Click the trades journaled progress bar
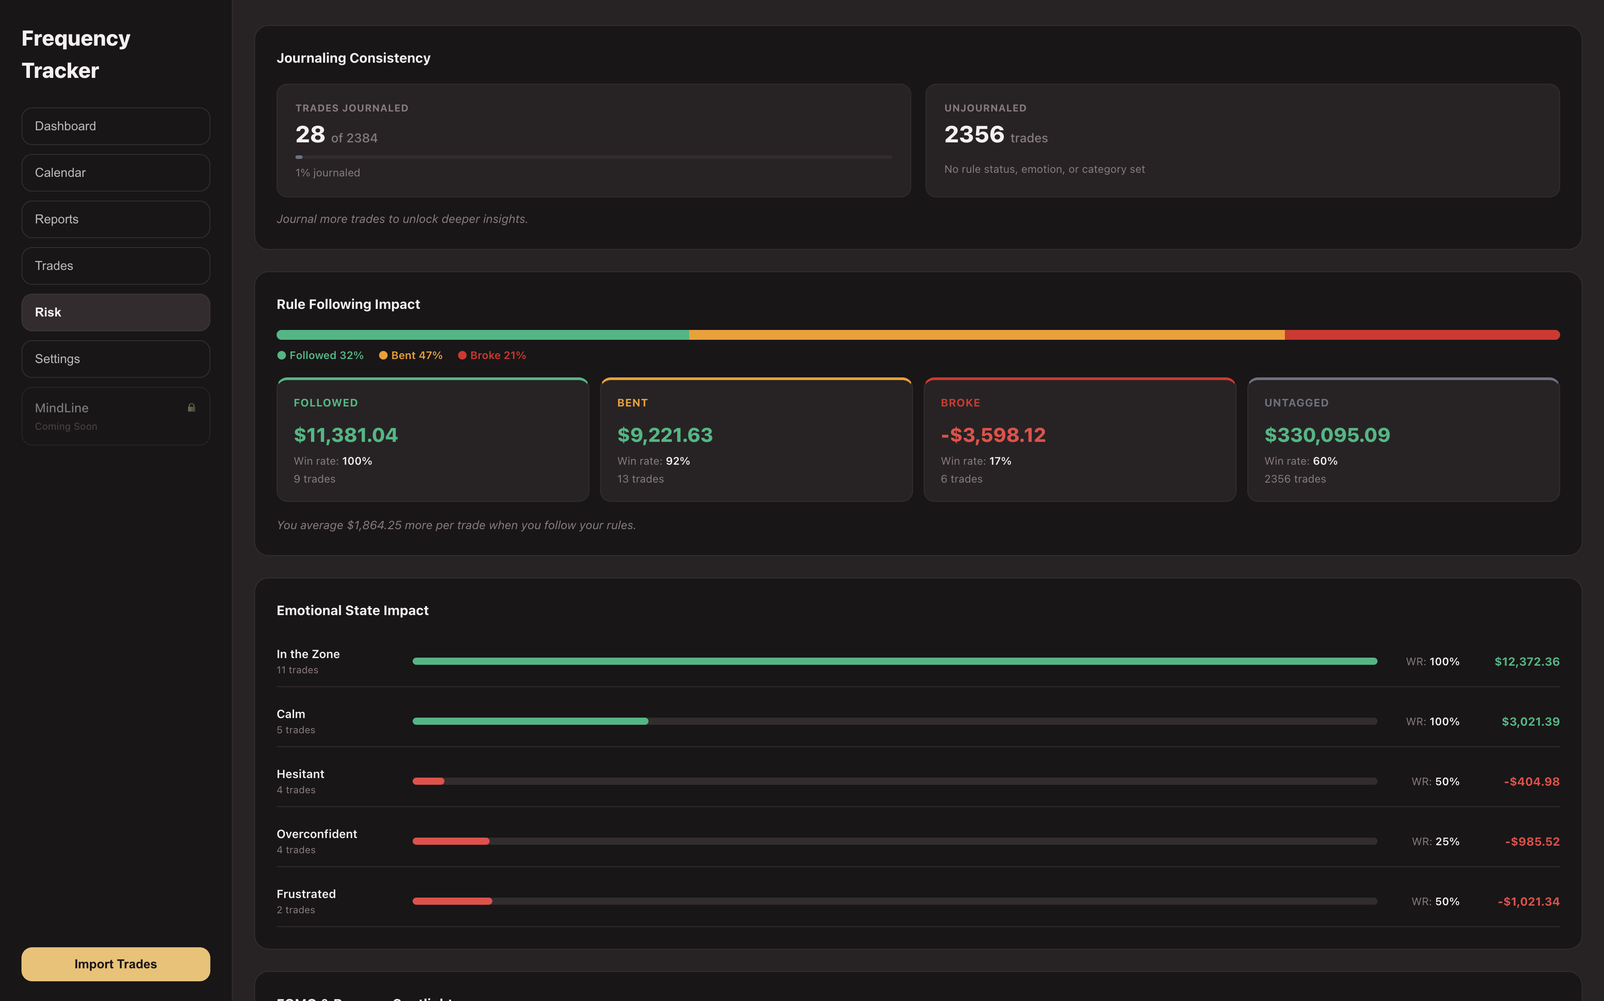The image size is (1604, 1001). pos(593,157)
